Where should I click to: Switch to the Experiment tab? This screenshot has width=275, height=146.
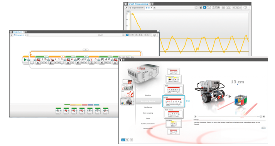137,8
